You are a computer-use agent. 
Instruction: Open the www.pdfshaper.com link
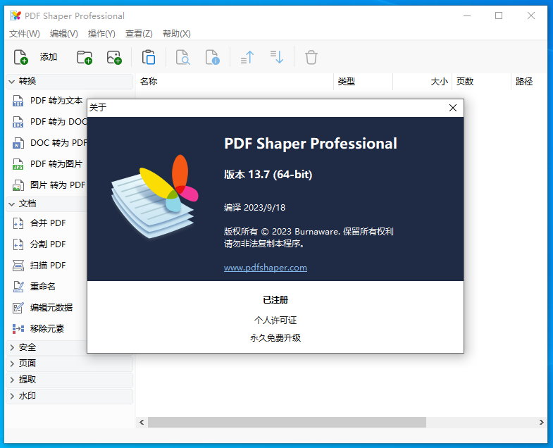tap(265, 268)
